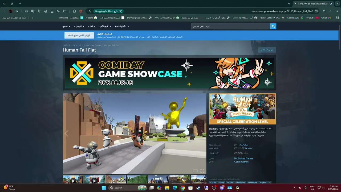Click the Chrome address bar URL
The image size is (341, 192).
[282, 11]
